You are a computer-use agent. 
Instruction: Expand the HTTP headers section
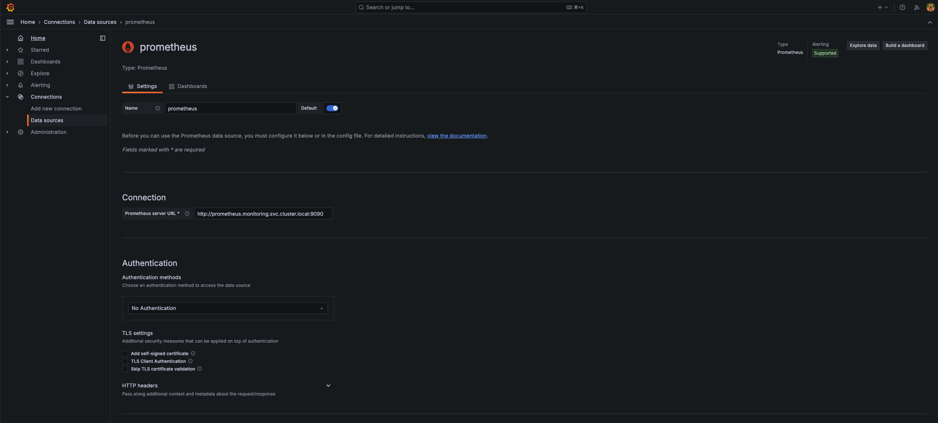click(x=328, y=385)
